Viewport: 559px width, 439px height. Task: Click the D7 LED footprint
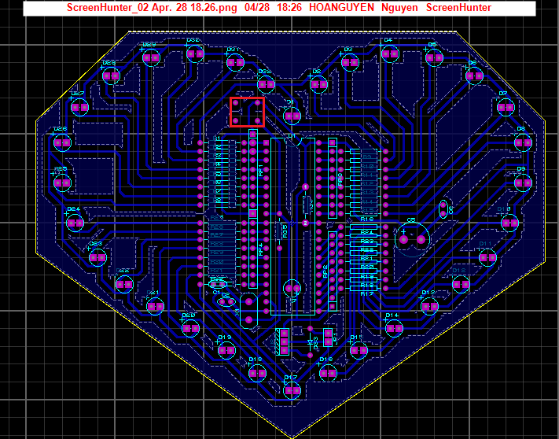(x=506, y=107)
